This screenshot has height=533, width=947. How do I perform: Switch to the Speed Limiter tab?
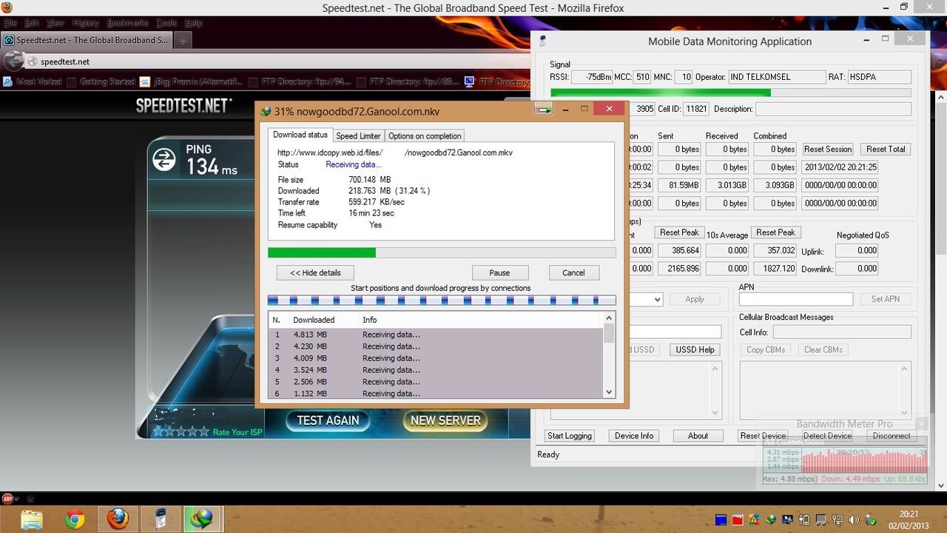pos(358,135)
